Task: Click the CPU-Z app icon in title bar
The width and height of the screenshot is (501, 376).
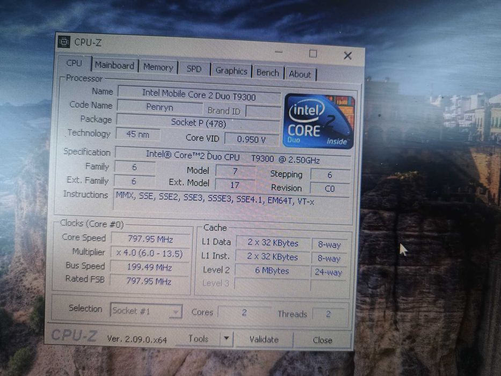Action: click(64, 42)
